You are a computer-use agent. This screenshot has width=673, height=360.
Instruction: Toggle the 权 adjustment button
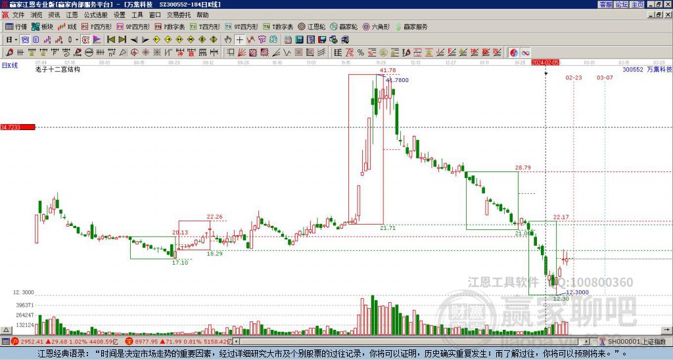[85, 40]
